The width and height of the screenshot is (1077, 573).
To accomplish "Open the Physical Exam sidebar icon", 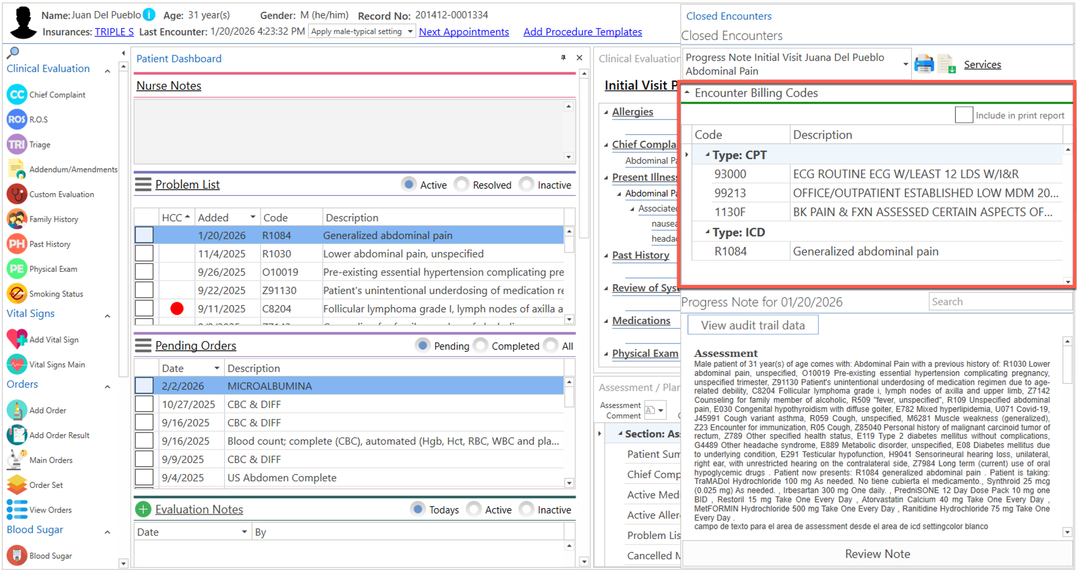I will pyautogui.click(x=17, y=269).
